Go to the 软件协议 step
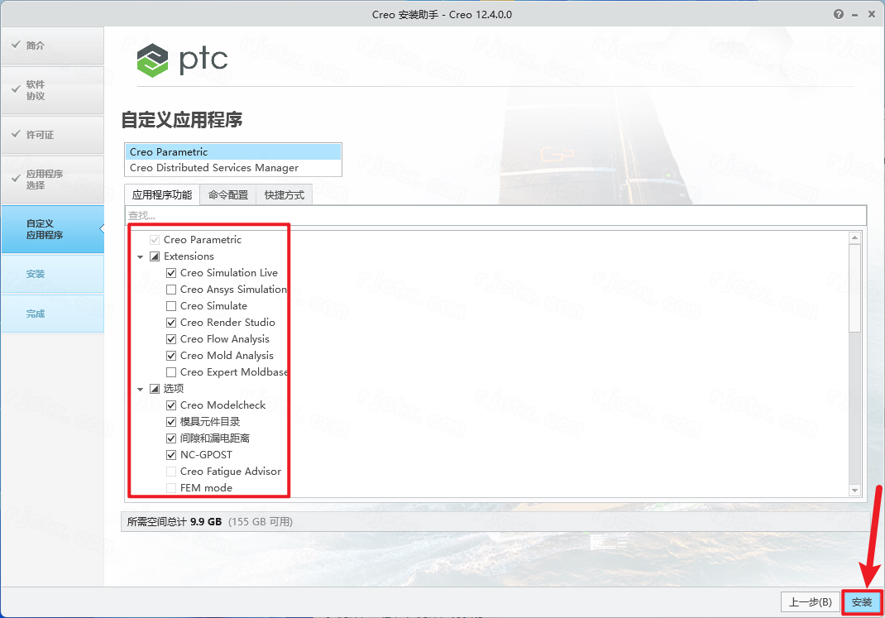This screenshot has width=885, height=618. 52,90
